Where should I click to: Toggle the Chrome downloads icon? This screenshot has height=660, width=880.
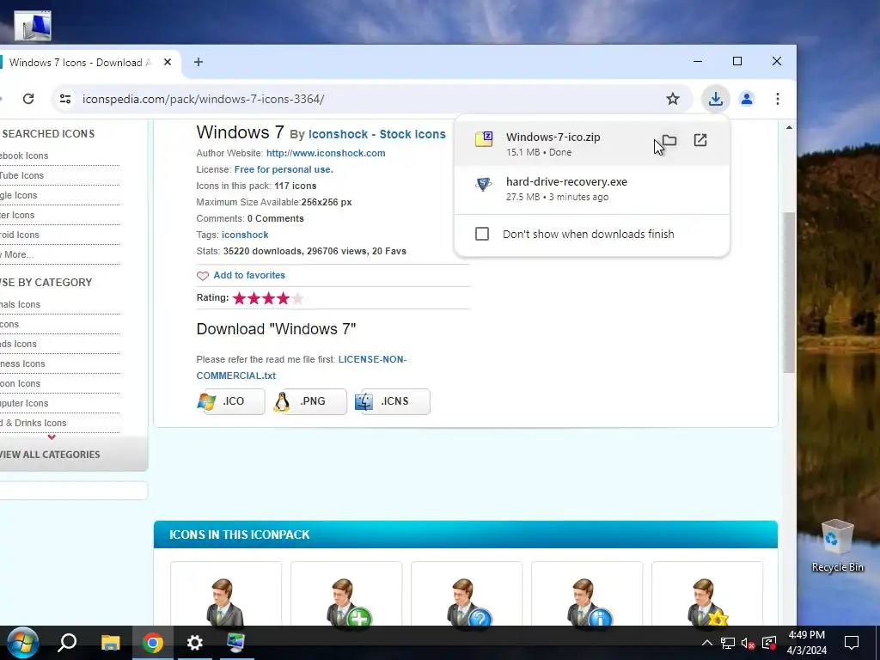pos(715,99)
